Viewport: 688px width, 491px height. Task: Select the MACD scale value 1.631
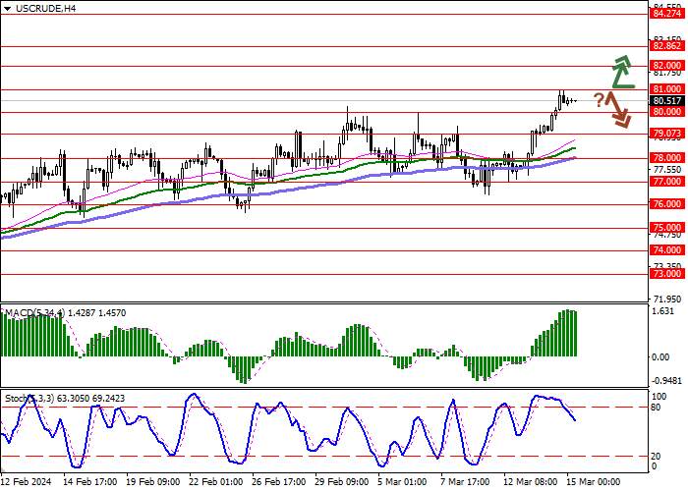coord(663,311)
